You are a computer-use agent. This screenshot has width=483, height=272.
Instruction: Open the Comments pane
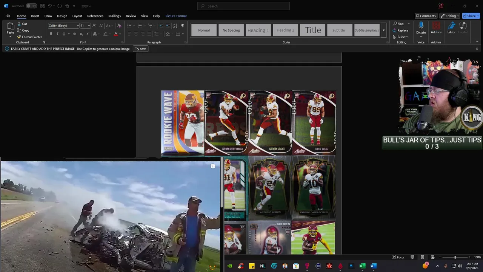click(426, 16)
